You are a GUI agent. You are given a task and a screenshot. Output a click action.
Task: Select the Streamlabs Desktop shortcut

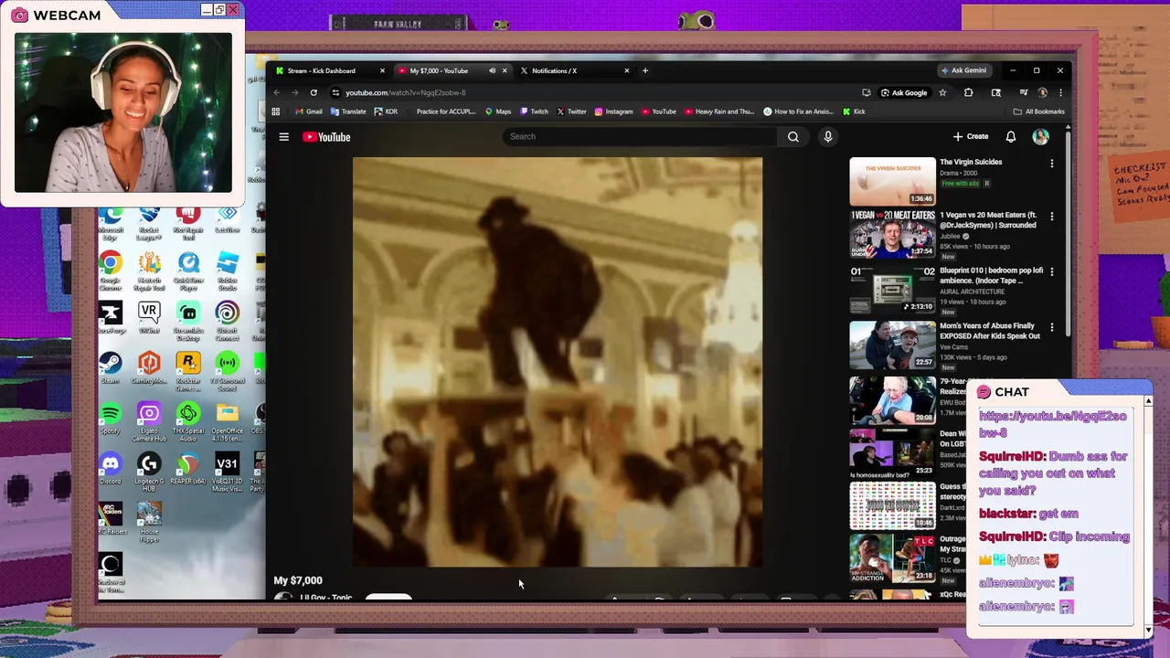click(x=188, y=320)
